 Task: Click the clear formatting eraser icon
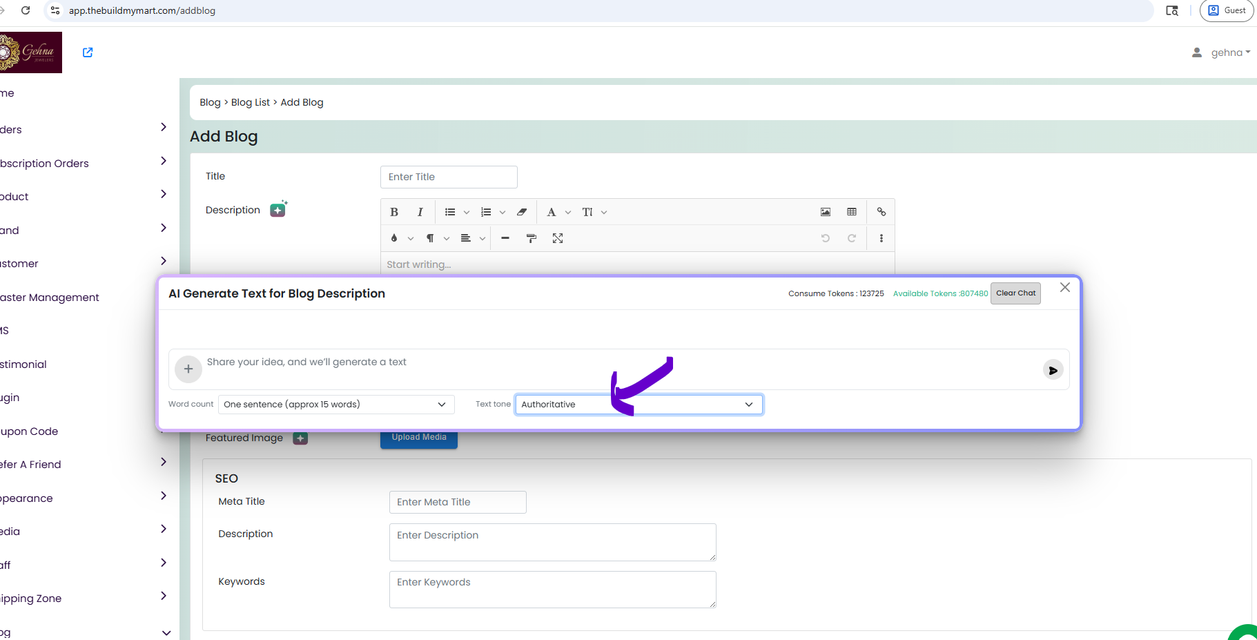tap(522, 212)
